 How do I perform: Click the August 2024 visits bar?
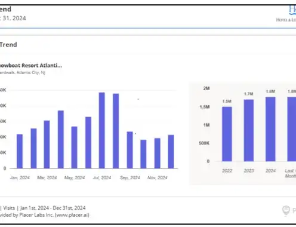[116, 131]
